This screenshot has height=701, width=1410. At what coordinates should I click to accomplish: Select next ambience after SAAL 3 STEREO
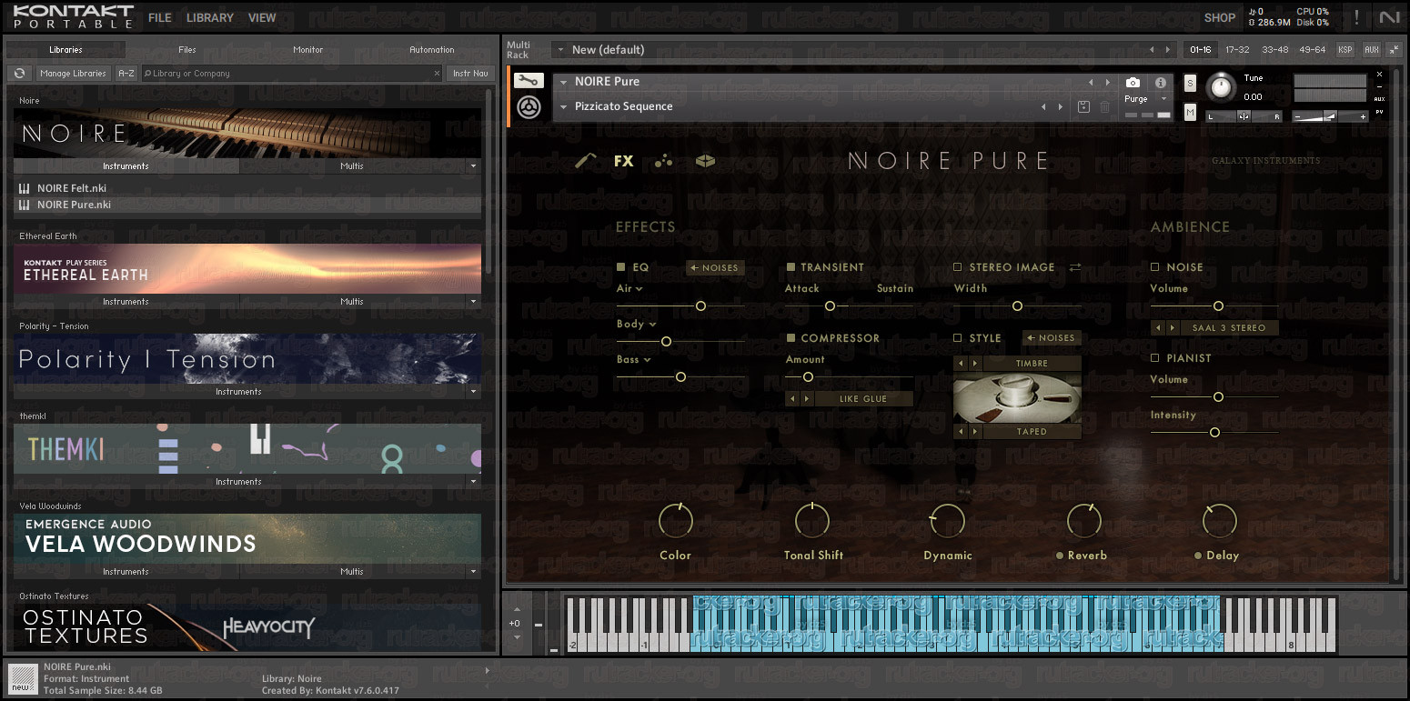[1172, 327]
